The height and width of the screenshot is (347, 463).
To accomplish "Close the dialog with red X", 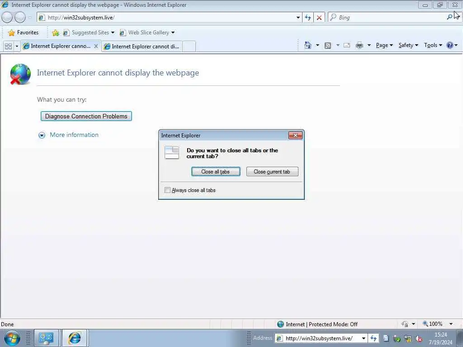I will tap(295, 136).
